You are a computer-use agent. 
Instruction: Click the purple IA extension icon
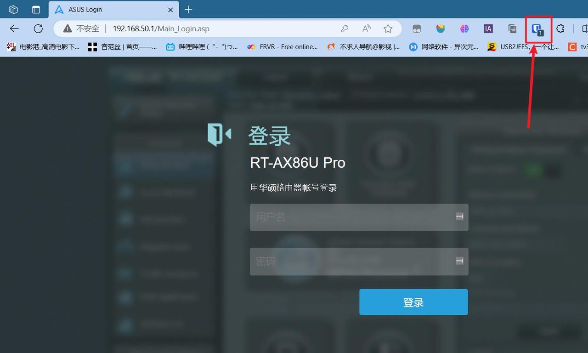tap(488, 28)
